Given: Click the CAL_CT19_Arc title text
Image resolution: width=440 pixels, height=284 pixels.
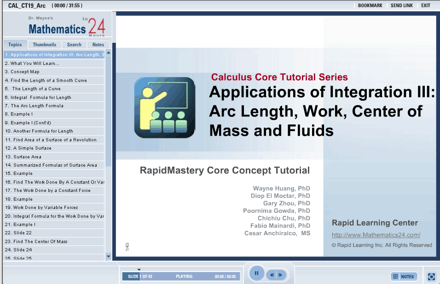Looking at the screenshot, I should pos(27,6).
